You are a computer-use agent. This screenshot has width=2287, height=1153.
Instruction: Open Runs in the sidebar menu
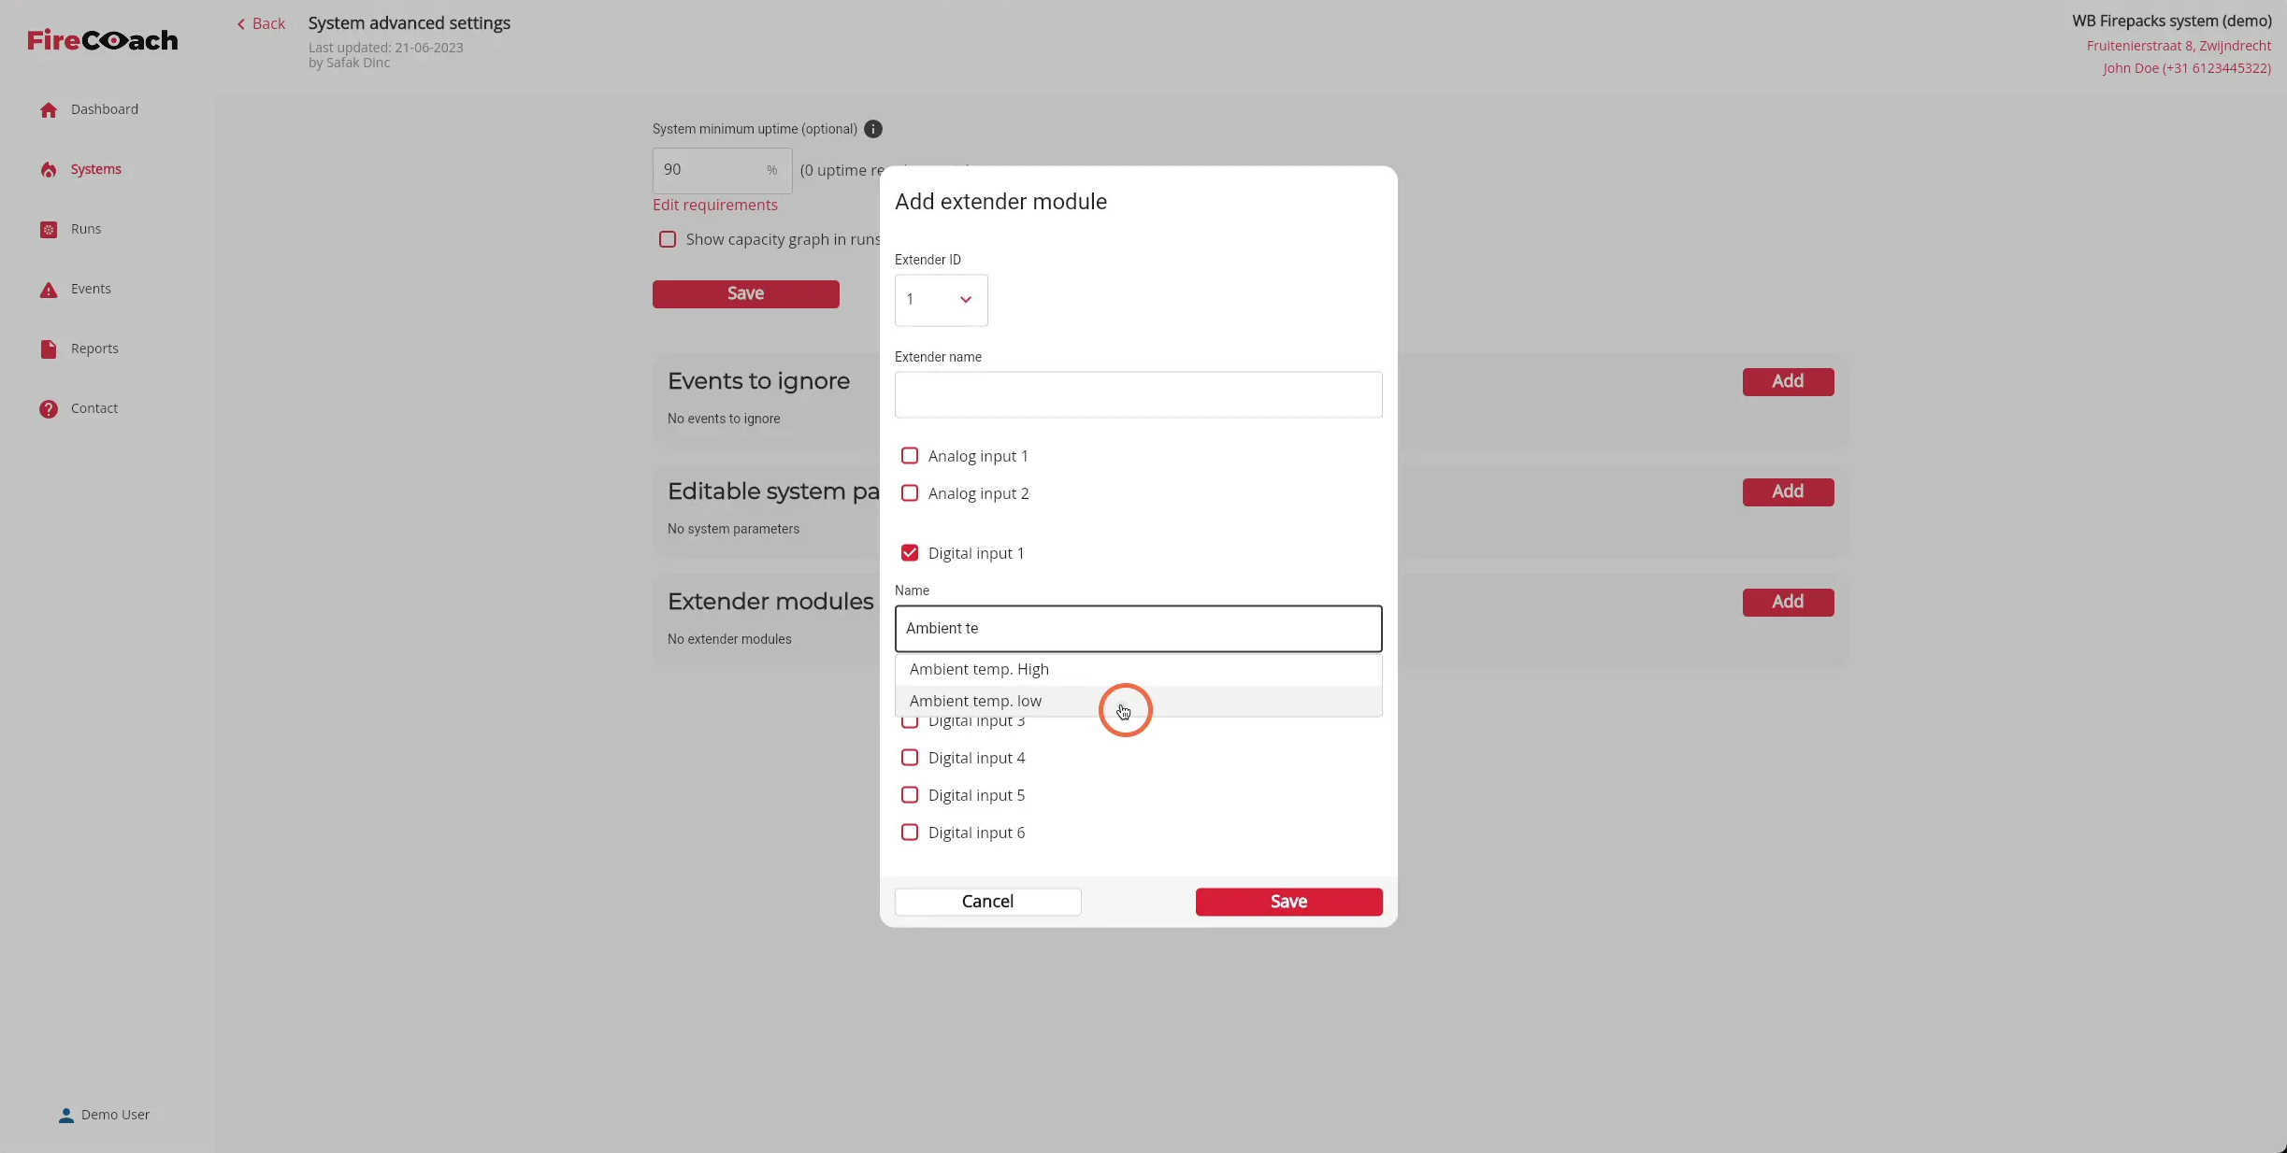pyautogui.click(x=86, y=229)
